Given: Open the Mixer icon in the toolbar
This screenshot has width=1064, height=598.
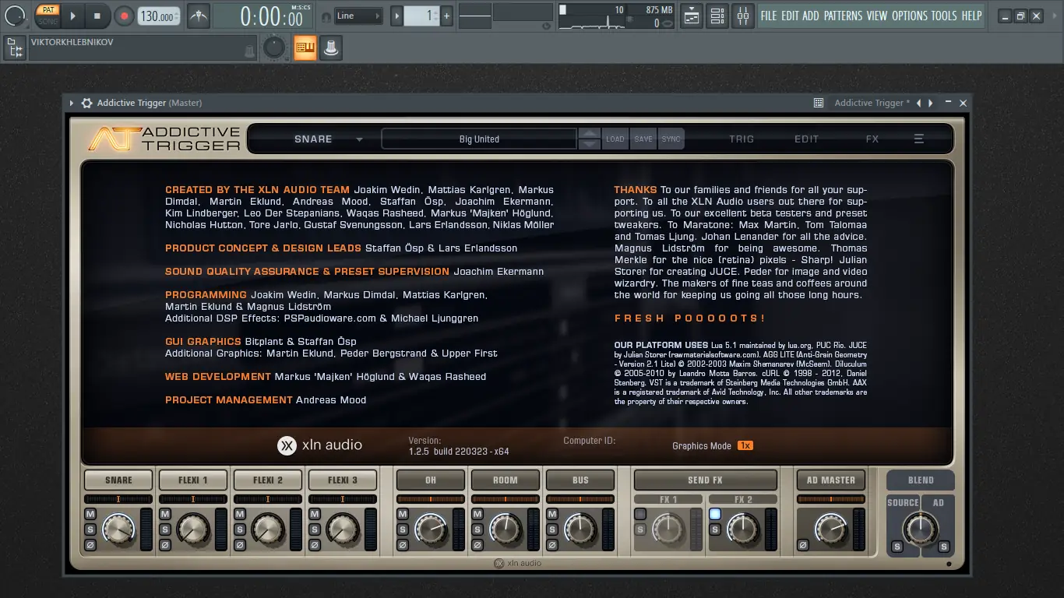Looking at the screenshot, I should coord(743,16).
